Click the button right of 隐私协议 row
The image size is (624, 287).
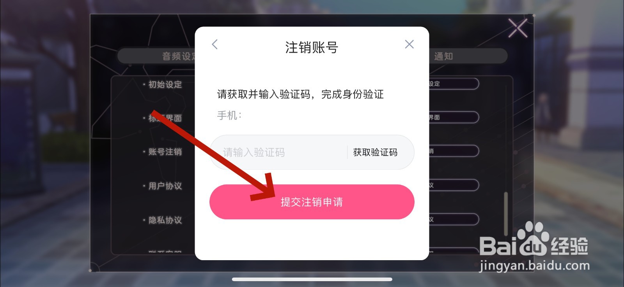[454, 219]
